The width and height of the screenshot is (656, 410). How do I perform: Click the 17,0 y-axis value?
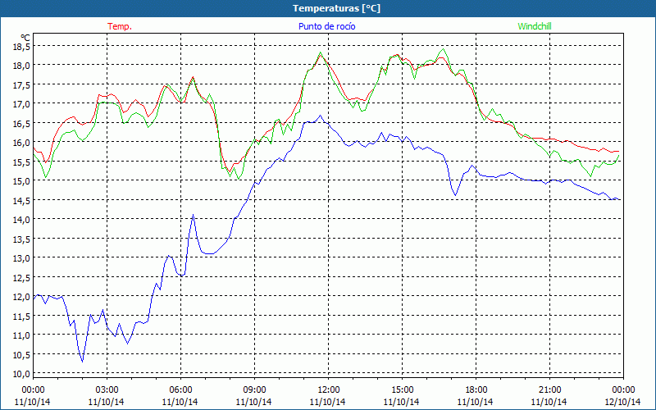coord(21,104)
